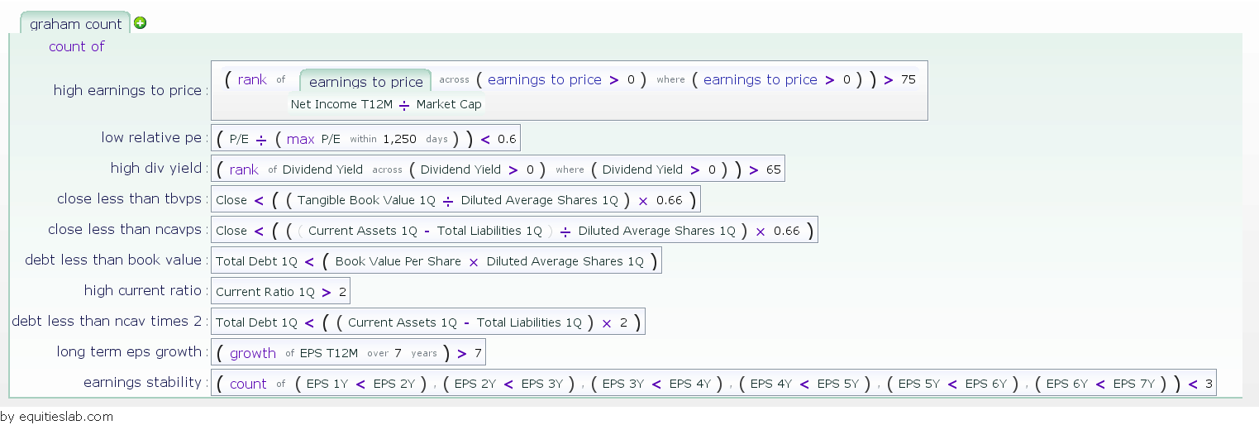The image size is (1259, 425).
Task: Click the green plus icon beside graham count
Action: click(141, 23)
